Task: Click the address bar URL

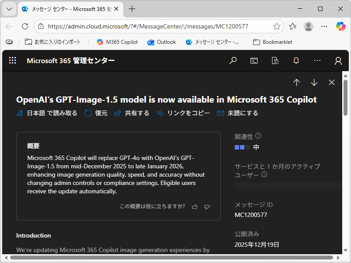Action: point(148,26)
